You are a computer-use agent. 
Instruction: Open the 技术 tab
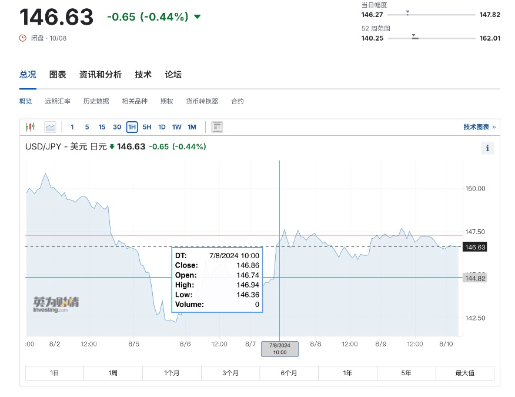[x=143, y=75]
